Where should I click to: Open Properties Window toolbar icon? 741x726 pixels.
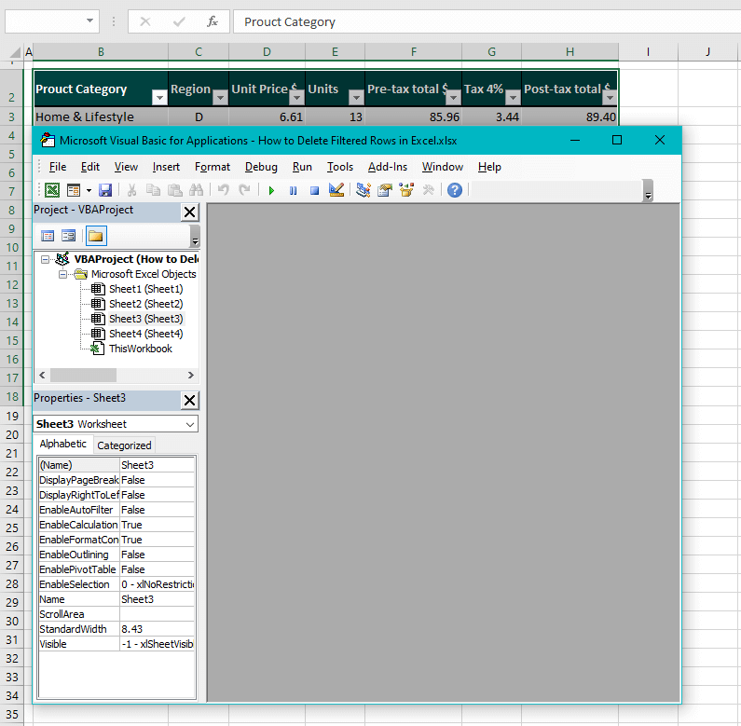pos(385,190)
